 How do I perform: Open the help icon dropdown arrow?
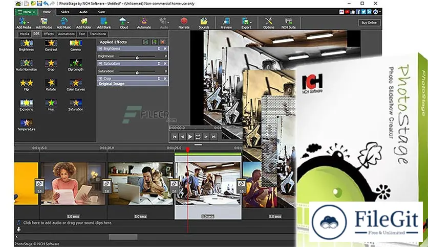[380, 12]
